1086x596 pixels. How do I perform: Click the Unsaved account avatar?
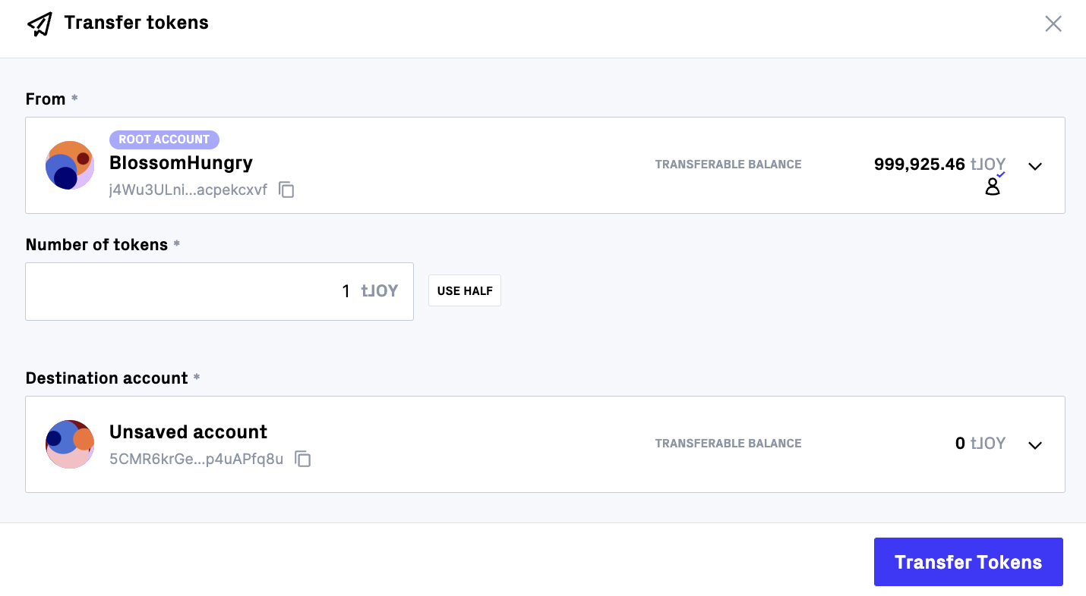pyautogui.click(x=69, y=444)
